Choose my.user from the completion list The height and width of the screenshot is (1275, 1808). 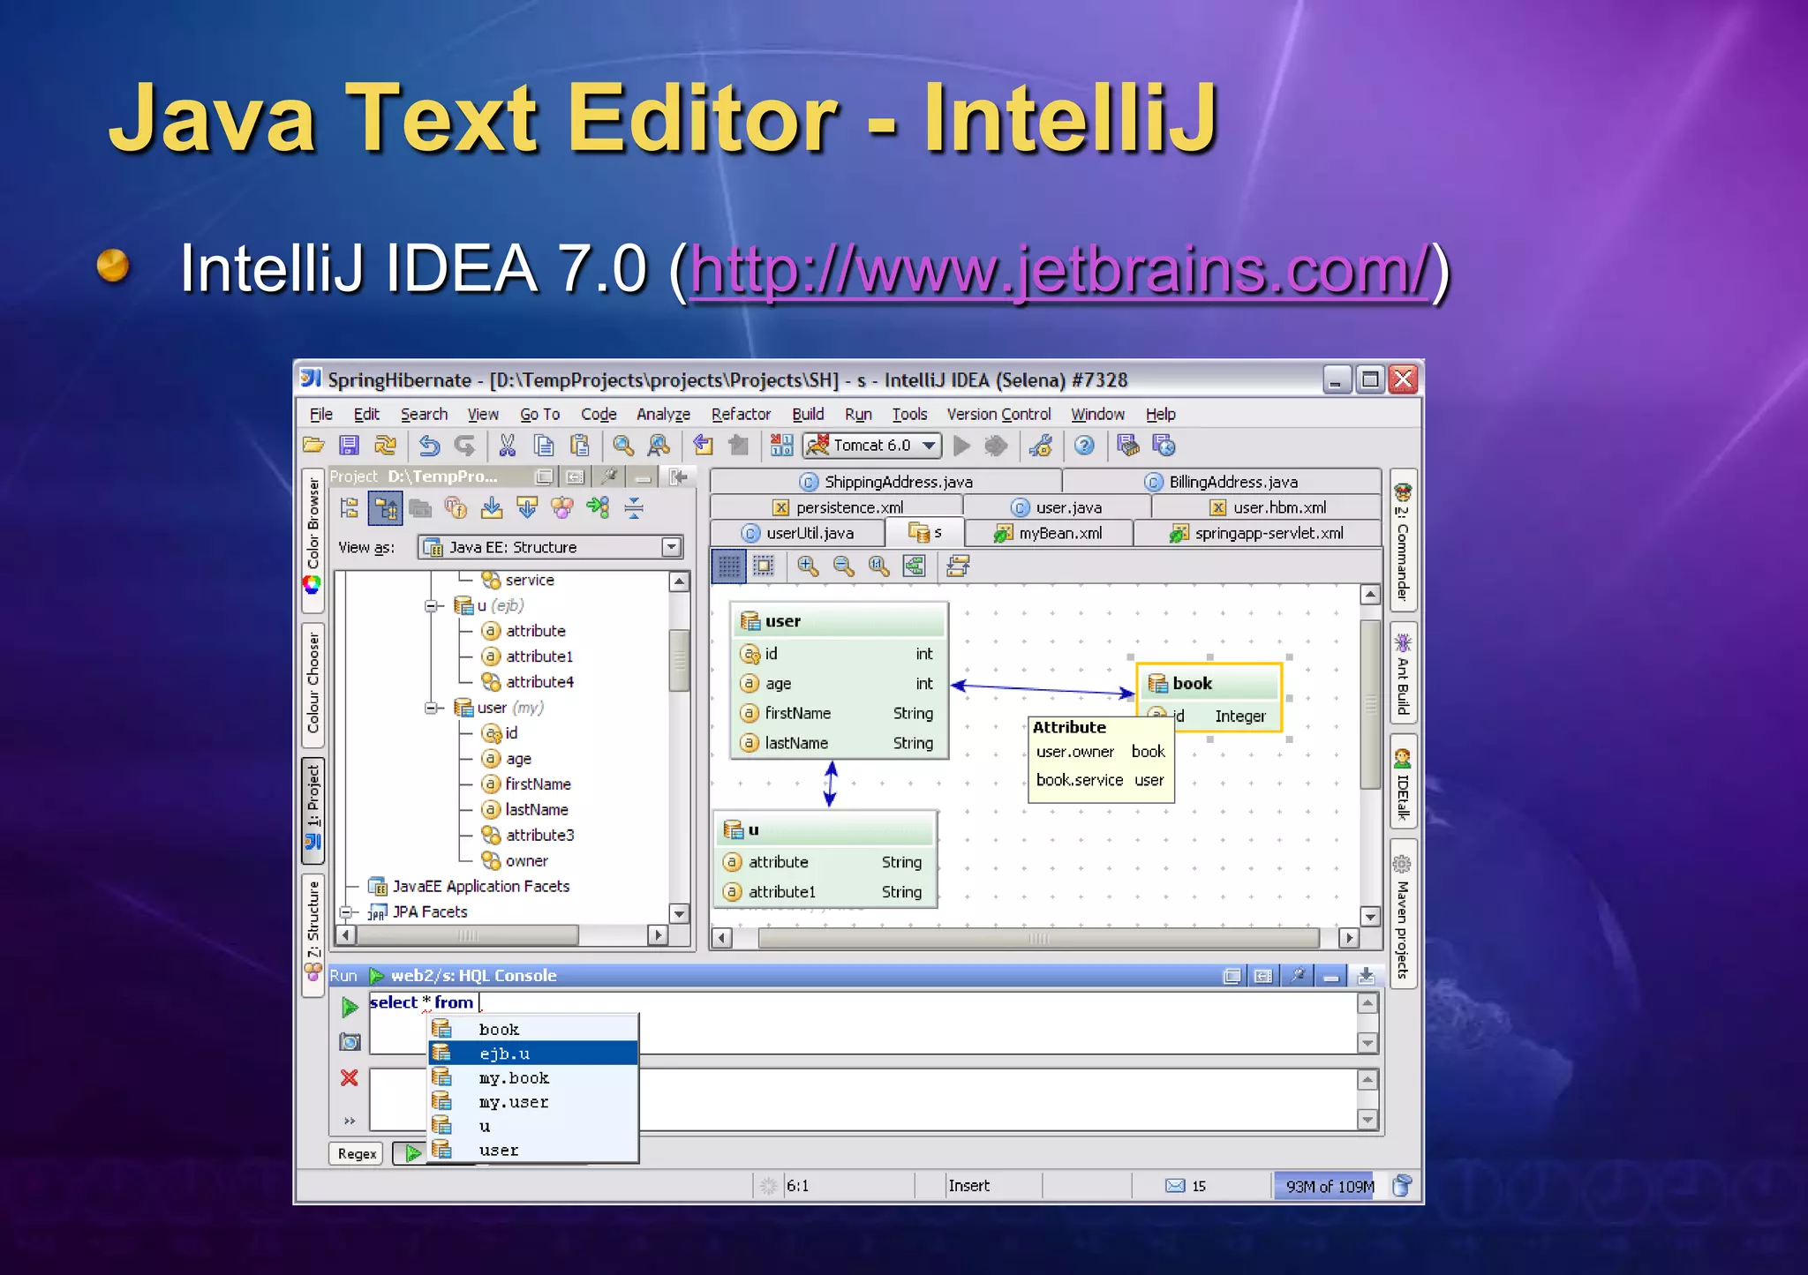533,1102
